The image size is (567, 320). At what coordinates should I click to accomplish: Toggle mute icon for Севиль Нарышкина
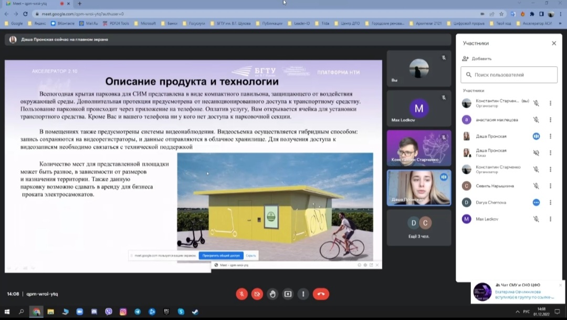click(x=536, y=185)
